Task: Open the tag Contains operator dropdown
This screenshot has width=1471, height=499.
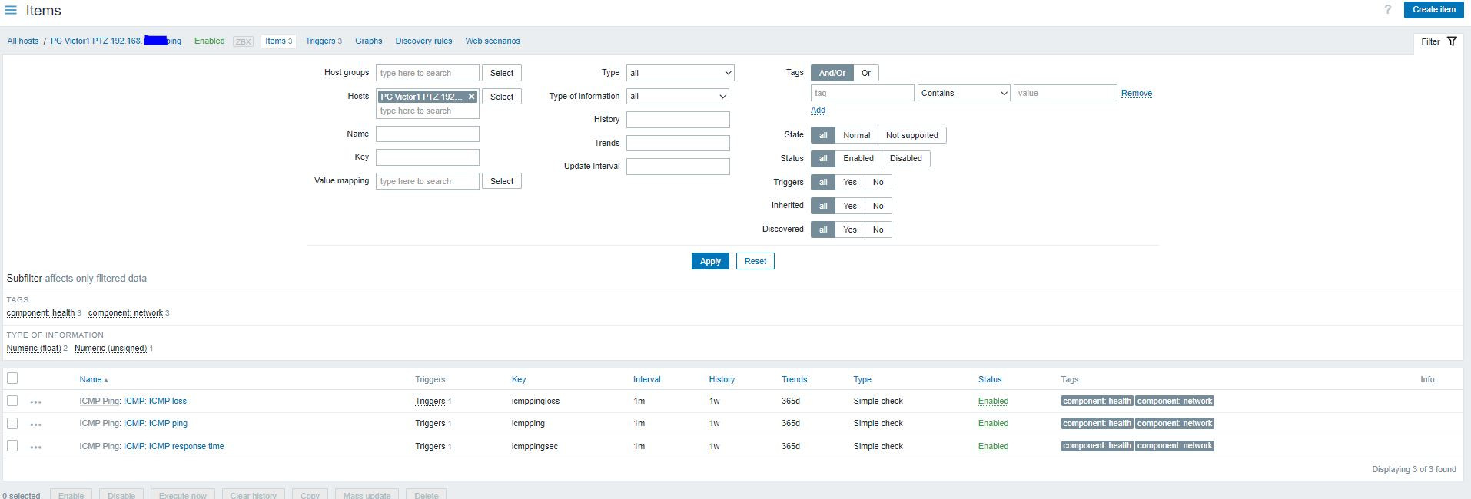Action: pyautogui.click(x=964, y=93)
